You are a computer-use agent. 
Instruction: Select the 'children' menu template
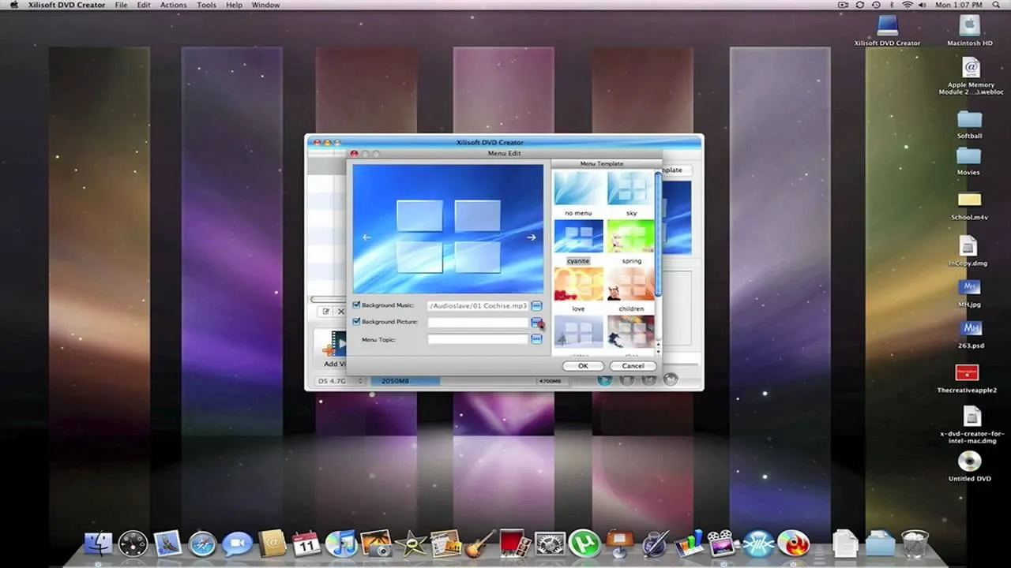630,284
